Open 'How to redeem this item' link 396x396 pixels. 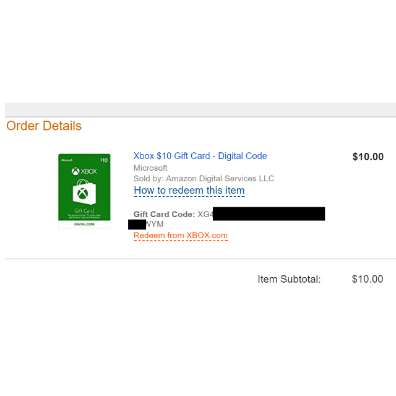pyautogui.click(x=189, y=191)
